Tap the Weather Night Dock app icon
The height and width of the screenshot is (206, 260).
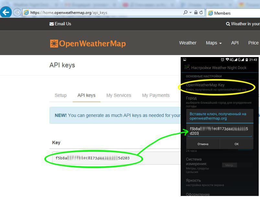coord(187,67)
